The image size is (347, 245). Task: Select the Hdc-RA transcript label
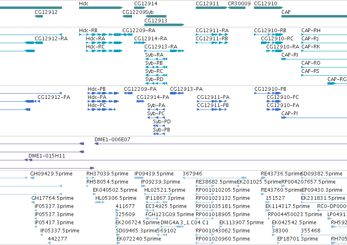tap(95, 38)
